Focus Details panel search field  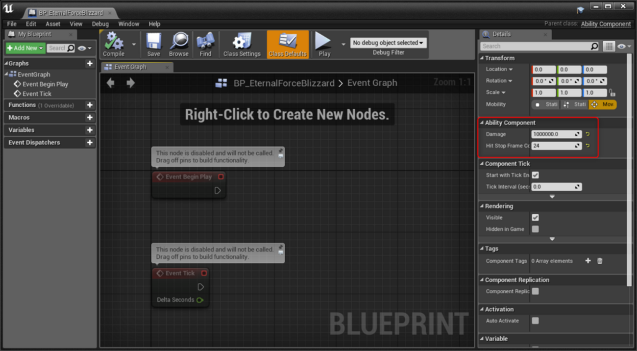click(x=540, y=46)
